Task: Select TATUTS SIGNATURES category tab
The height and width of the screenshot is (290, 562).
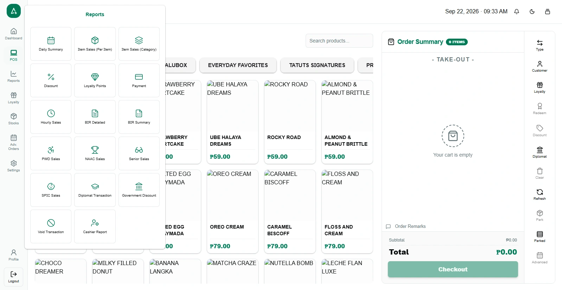Action: (x=317, y=65)
